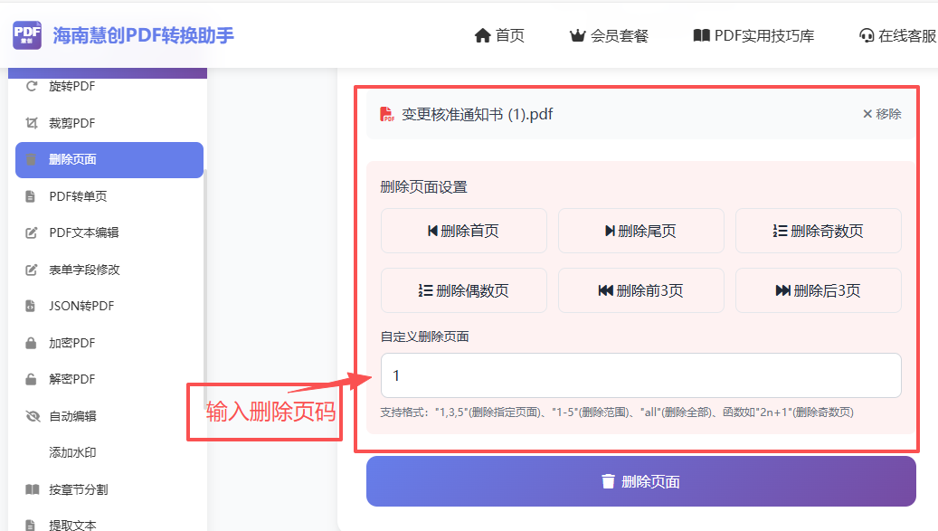This screenshot has width=938, height=531.
Task: Click the file icon beside JSON转PDF
Action: [31, 306]
